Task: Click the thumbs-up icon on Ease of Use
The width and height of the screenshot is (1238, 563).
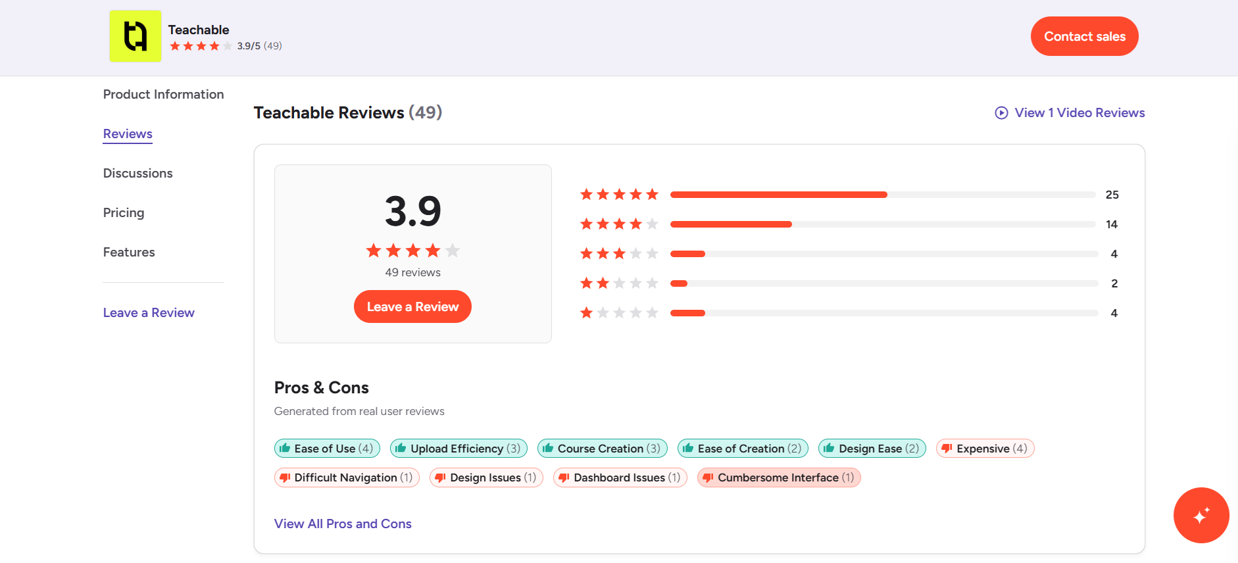Action: 285,449
